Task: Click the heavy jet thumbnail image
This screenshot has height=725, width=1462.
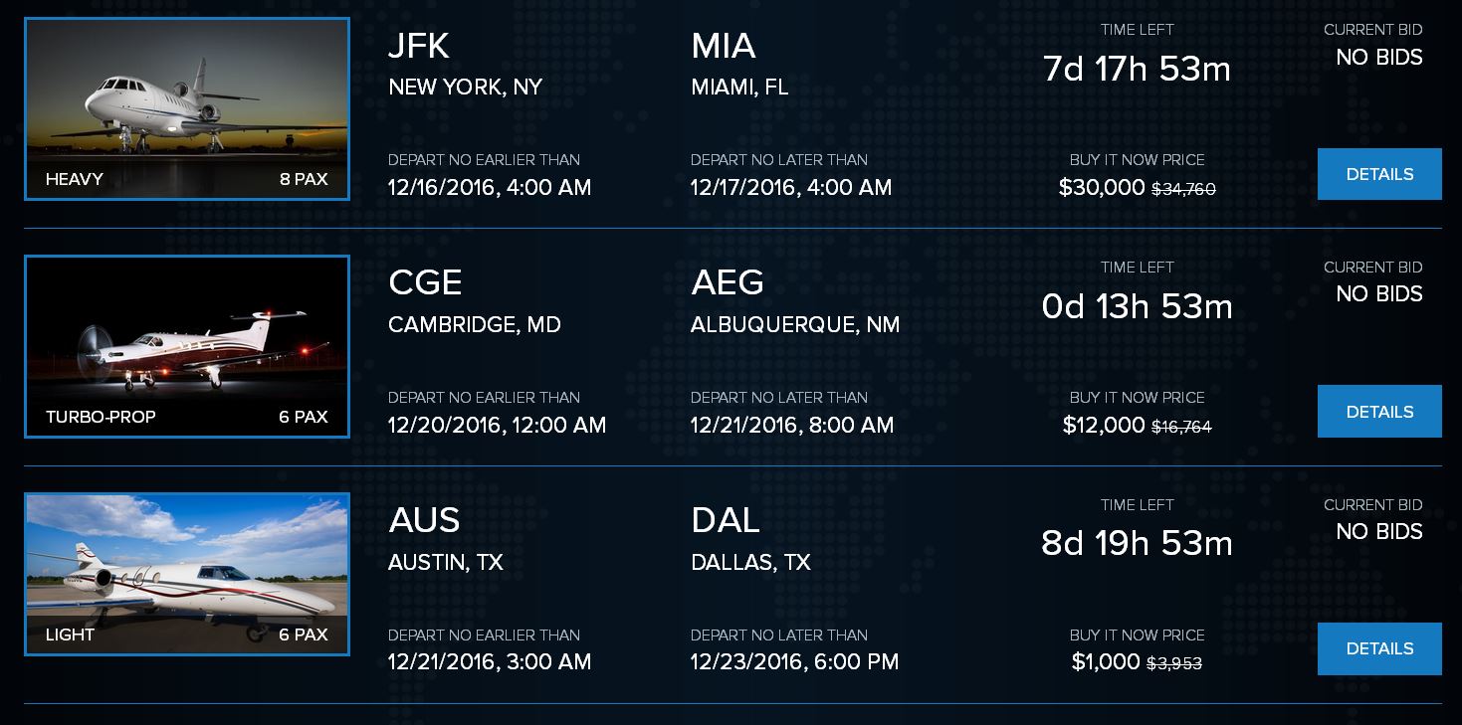Action: (187, 99)
